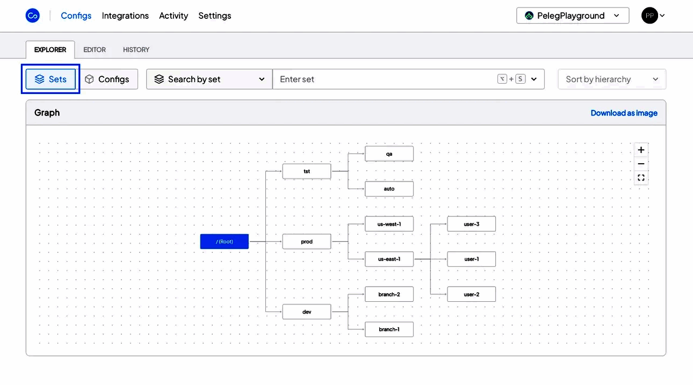
Task: Click the Configu logo icon
Action: 33,16
